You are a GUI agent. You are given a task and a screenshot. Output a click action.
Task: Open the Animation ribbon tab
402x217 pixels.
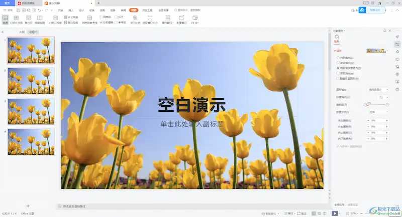[x=103, y=10]
